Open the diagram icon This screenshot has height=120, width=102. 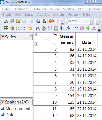click(x=76, y=28)
